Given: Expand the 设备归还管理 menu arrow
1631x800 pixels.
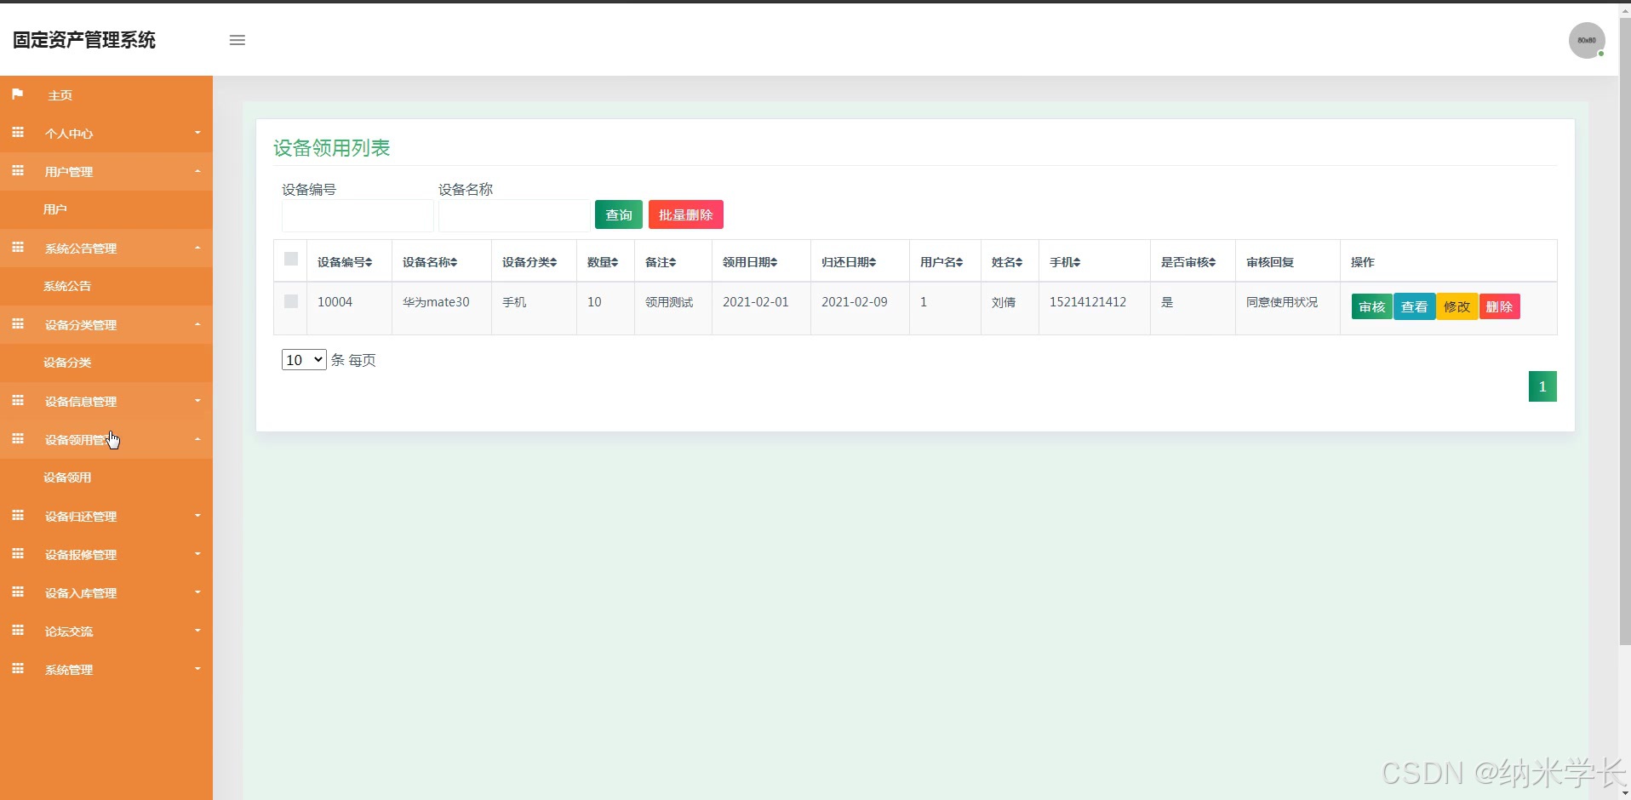Looking at the screenshot, I should click(x=197, y=516).
